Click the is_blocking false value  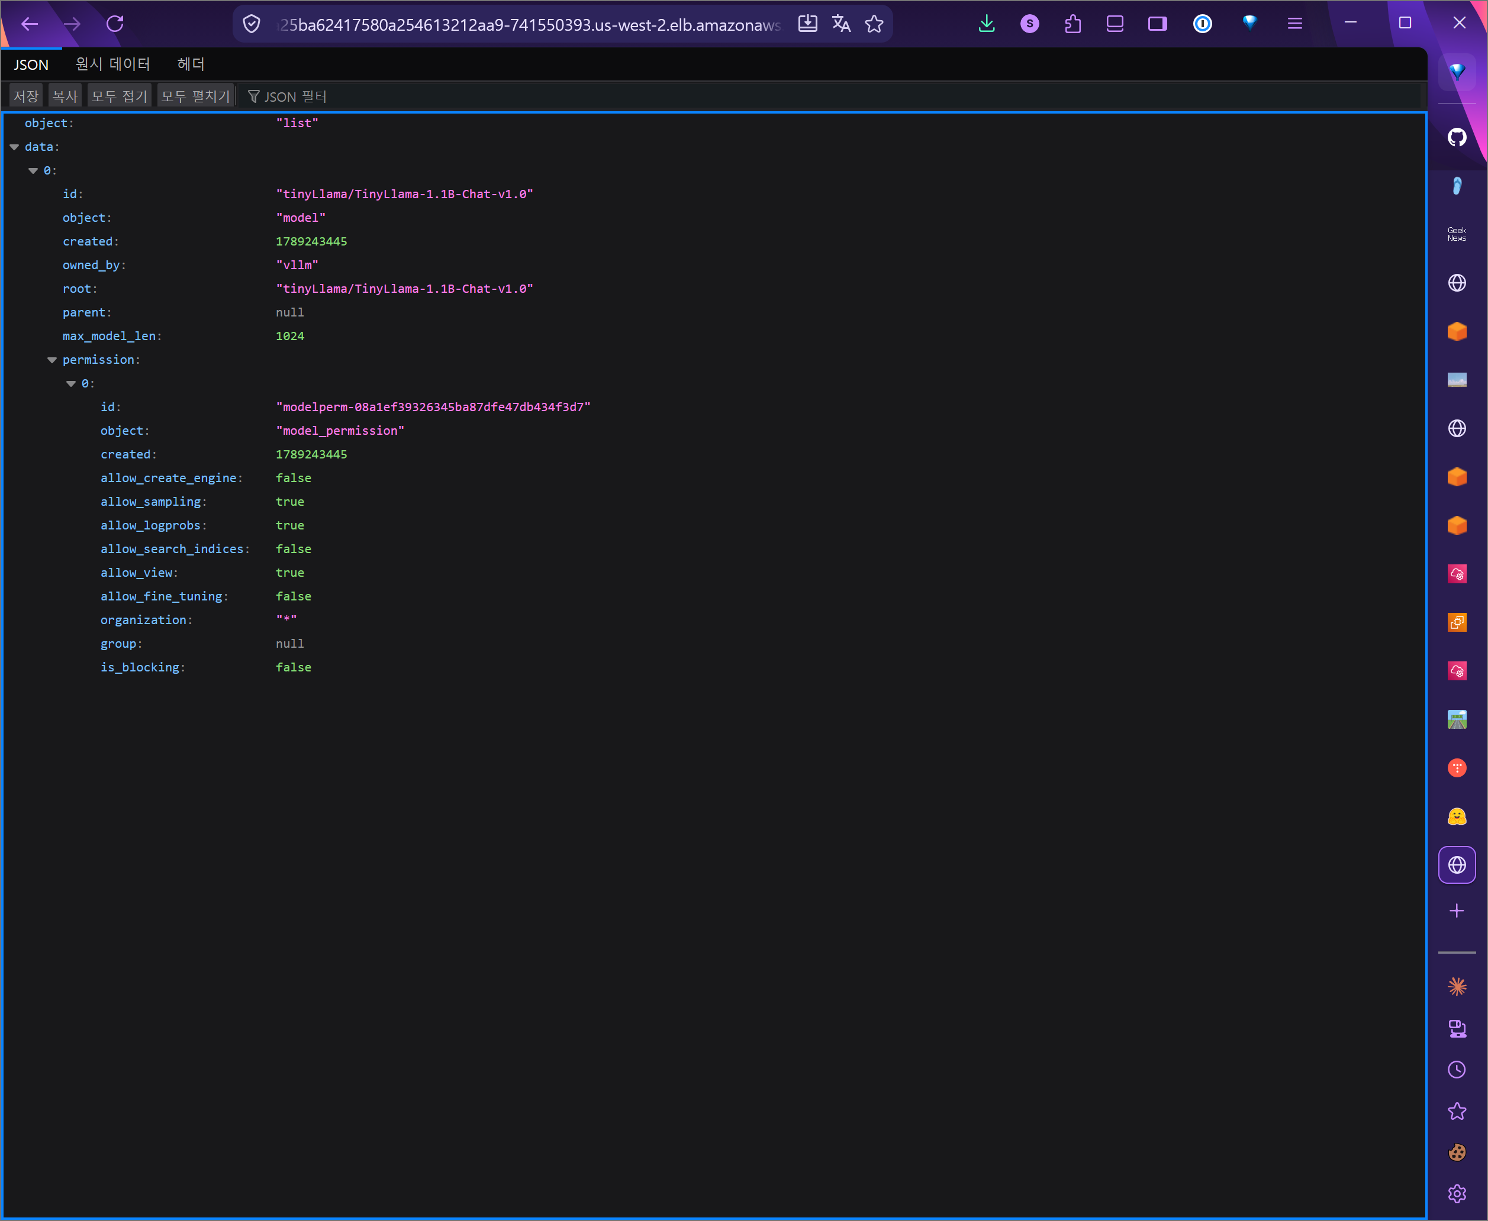[x=294, y=667]
